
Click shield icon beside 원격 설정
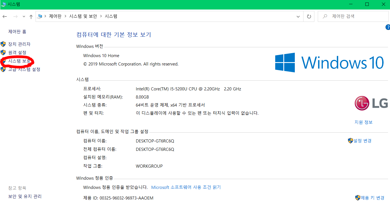tap(3, 52)
